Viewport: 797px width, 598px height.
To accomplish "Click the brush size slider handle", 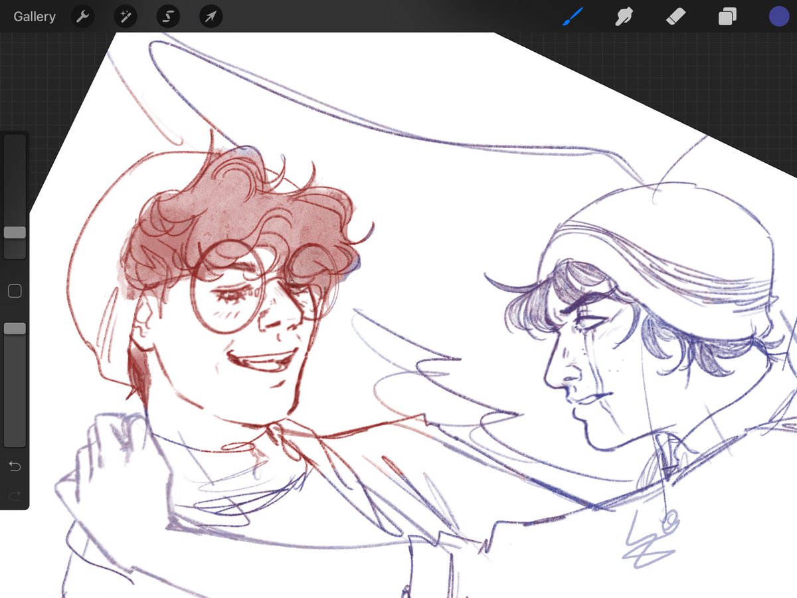I will (x=15, y=233).
